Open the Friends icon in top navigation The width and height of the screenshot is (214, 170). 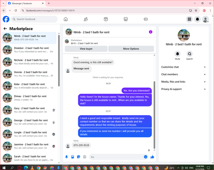(86, 19)
